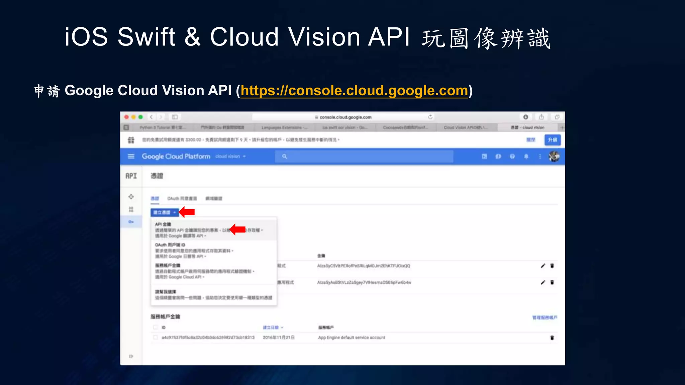Collapse the sidebar with bottom toggle icon
Image resolution: width=685 pixels, height=385 pixels.
(x=131, y=357)
